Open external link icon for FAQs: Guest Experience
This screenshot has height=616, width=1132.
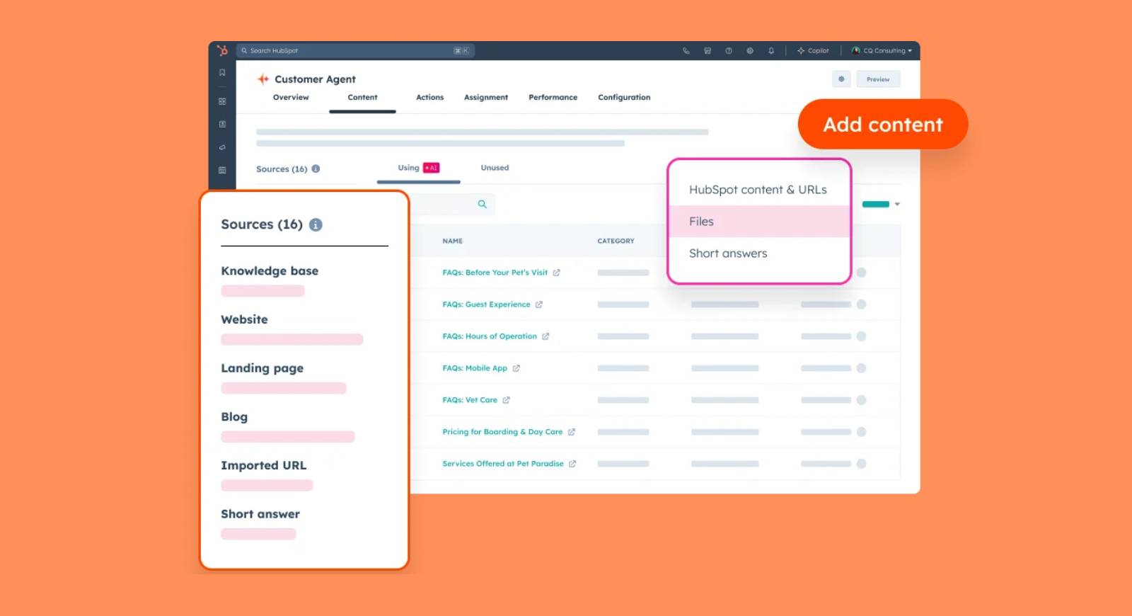(x=539, y=304)
